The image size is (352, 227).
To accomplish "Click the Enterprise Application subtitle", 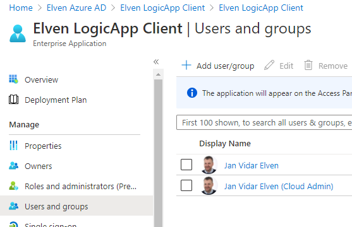I will pyautogui.click(x=70, y=44).
